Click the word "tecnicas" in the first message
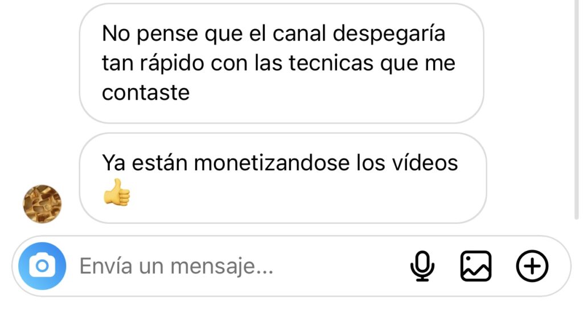 click(x=331, y=63)
